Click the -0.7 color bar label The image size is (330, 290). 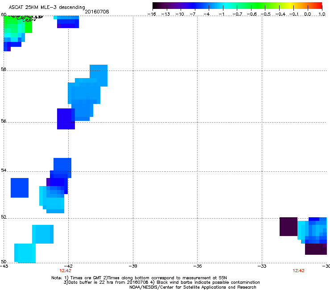coord(237,14)
